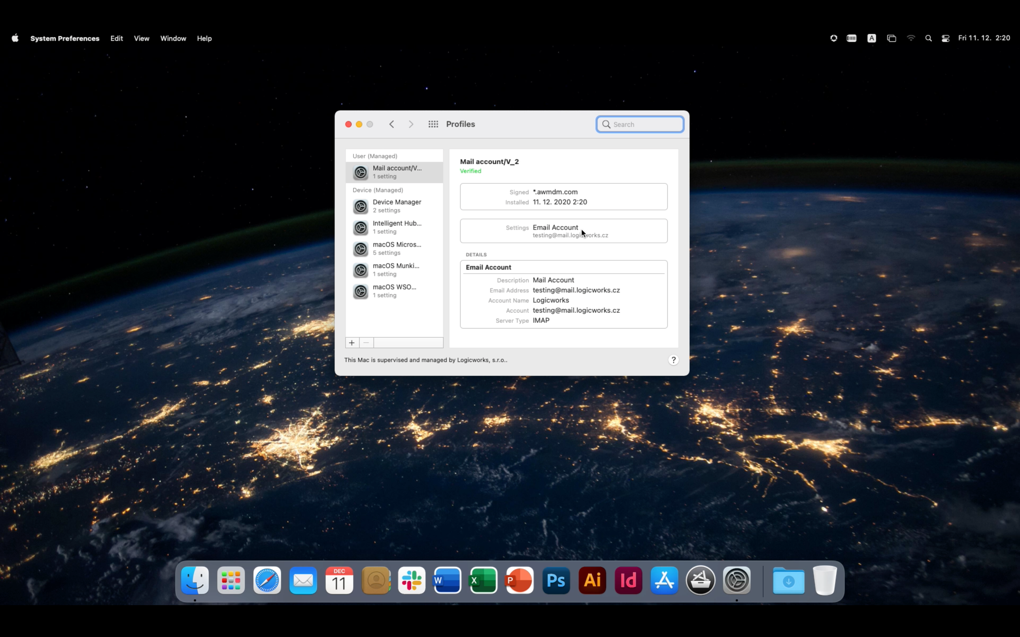Image resolution: width=1020 pixels, height=637 pixels.
Task: Go back with the left chevron
Action: click(x=391, y=124)
